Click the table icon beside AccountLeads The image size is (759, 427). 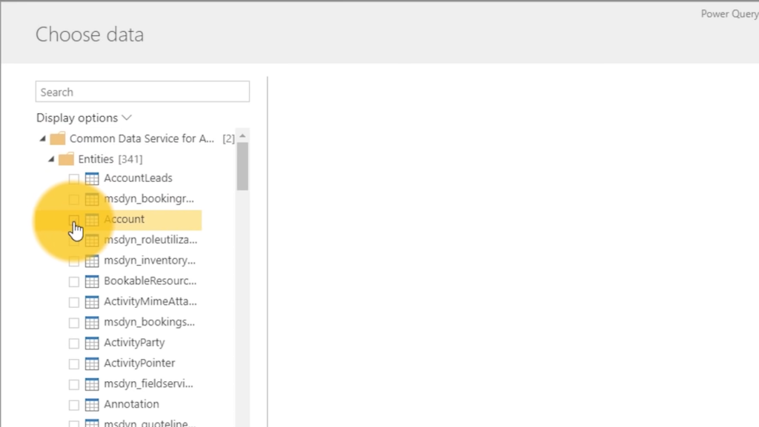click(91, 178)
